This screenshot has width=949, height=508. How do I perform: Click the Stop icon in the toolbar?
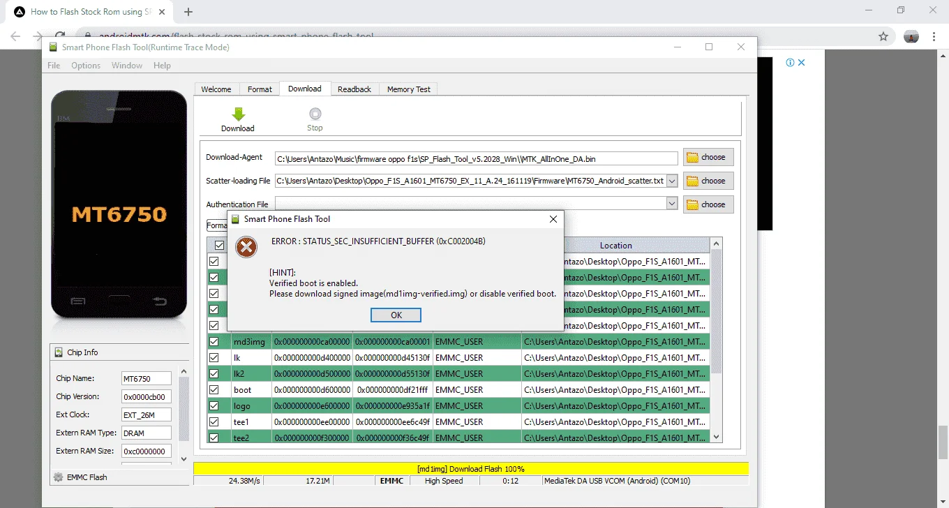(x=315, y=114)
